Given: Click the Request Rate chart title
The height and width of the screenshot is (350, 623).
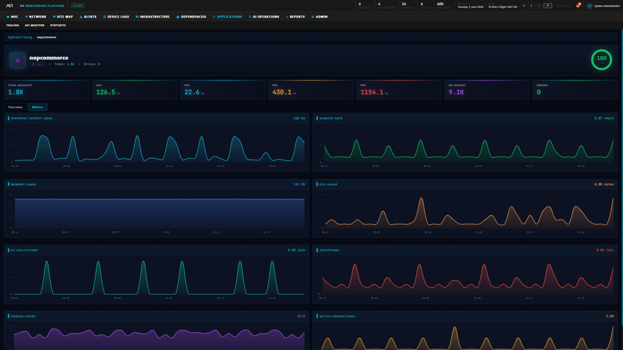Looking at the screenshot, I should pos(331,118).
